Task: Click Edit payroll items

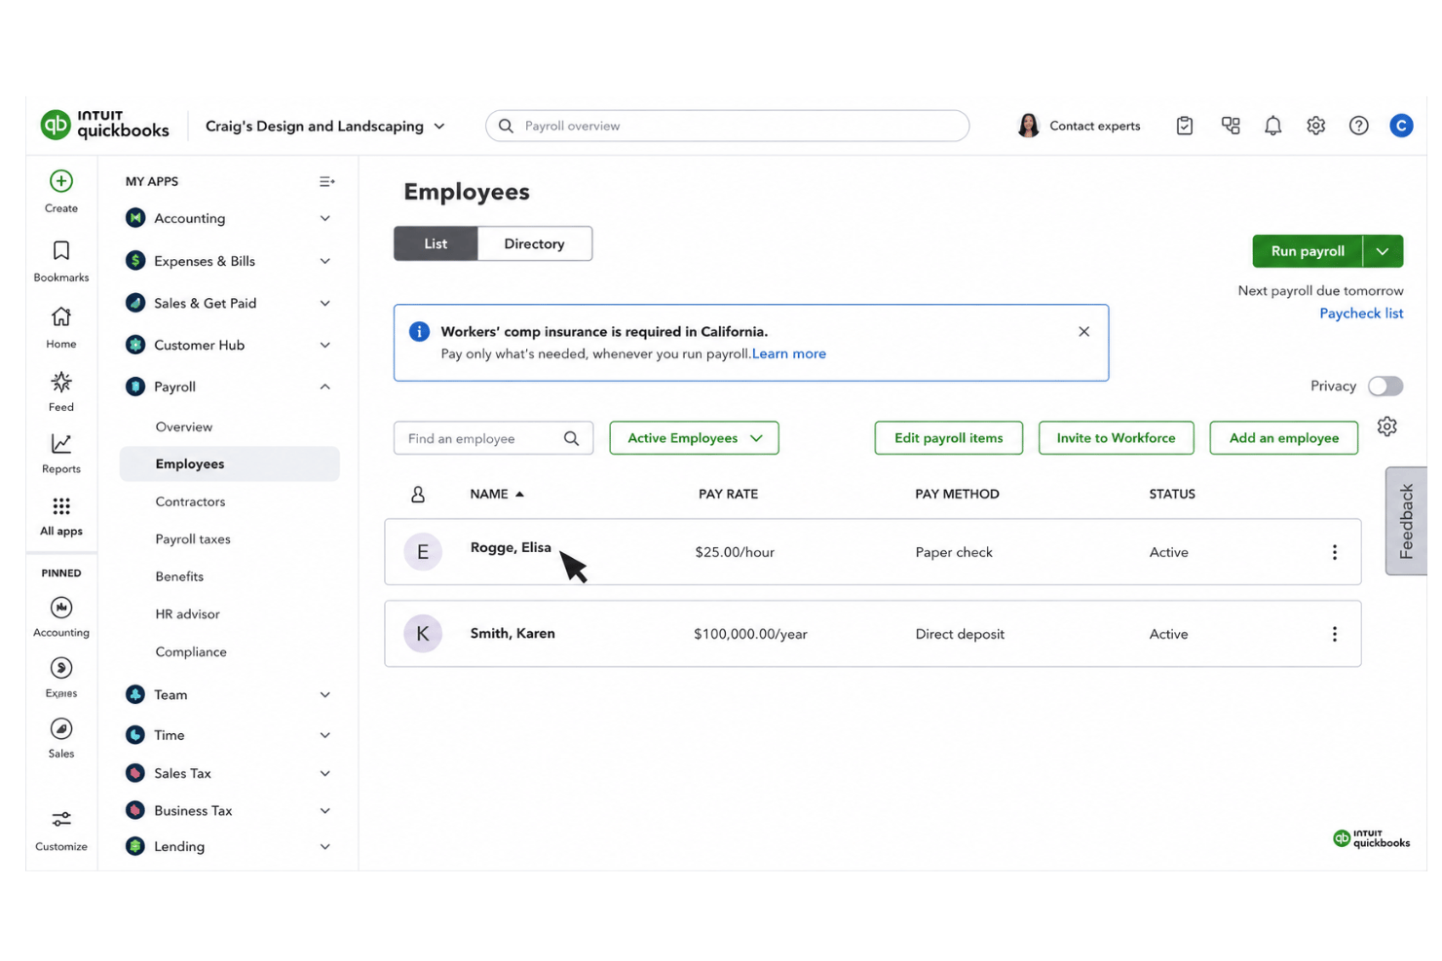Action: [949, 438]
